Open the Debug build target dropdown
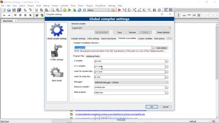 click(x=99, y=10)
